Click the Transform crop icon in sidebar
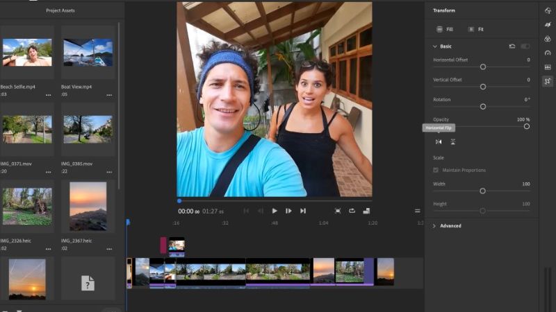The width and height of the screenshot is (556, 312). [x=548, y=81]
